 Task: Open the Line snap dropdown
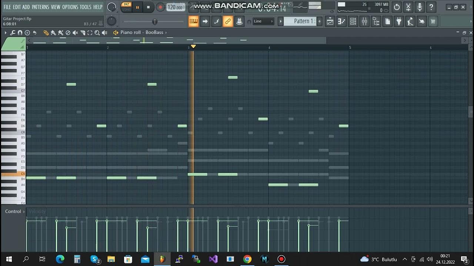click(x=263, y=21)
